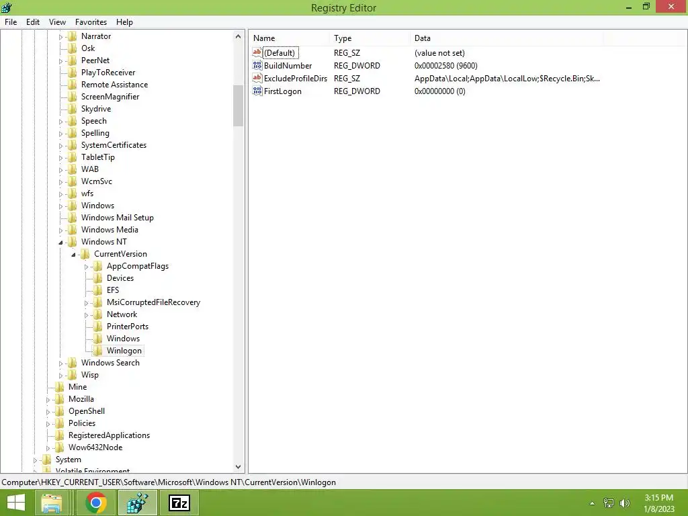Open the Windows Start button
688x516 pixels.
pyautogui.click(x=16, y=503)
